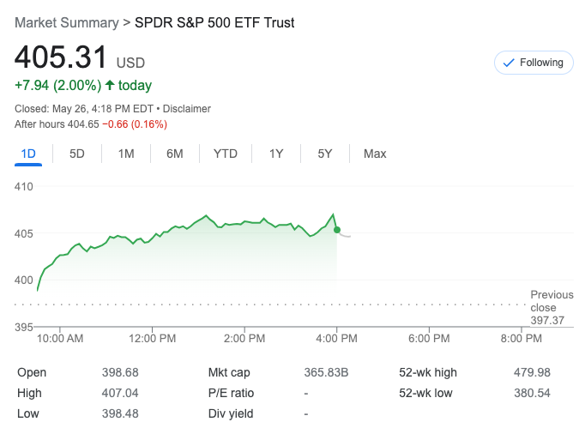Show the Max range chart

tap(375, 154)
